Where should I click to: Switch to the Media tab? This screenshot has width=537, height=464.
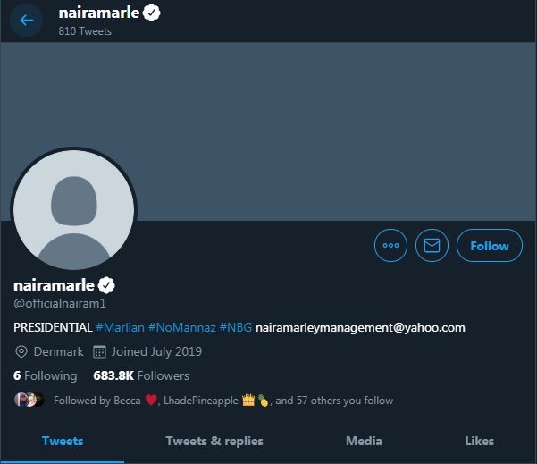[x=364, y=441]
